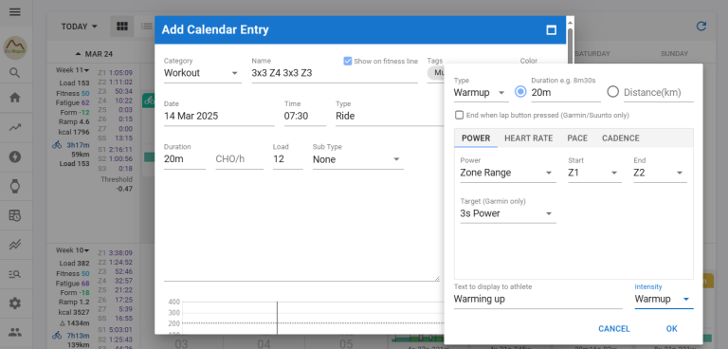Open the compare lines chart icon
Image resolution: width=728 pixels, height=349 pixels.
click(15, 245)
